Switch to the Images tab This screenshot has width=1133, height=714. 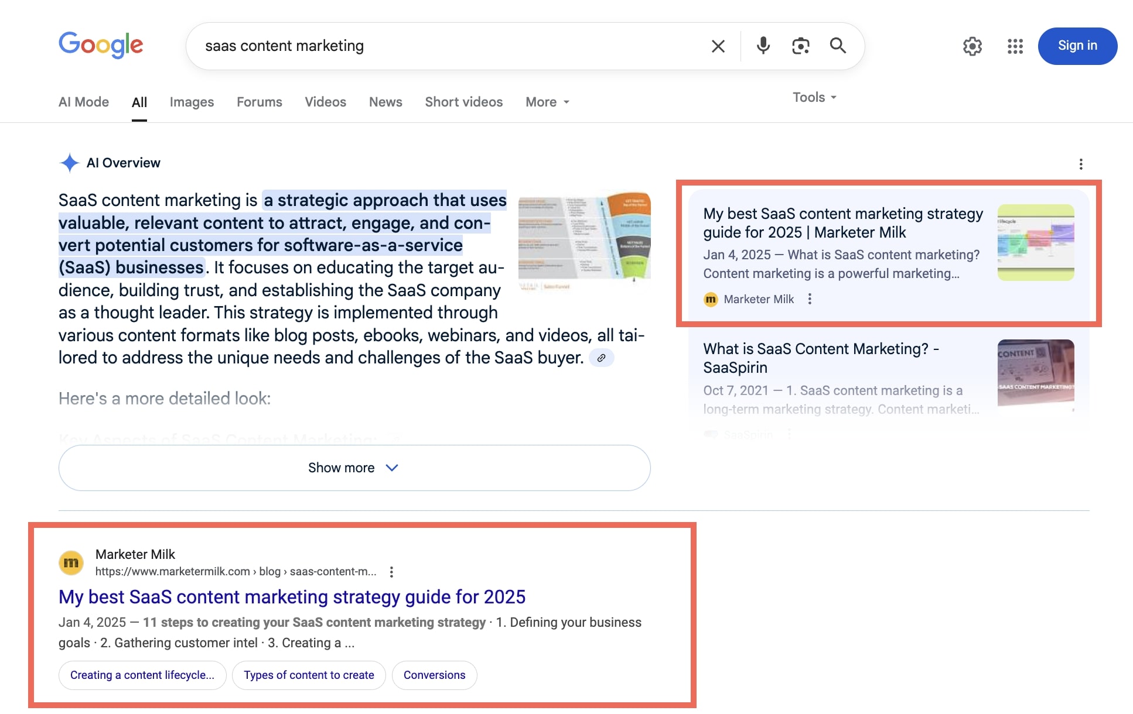point(192,102)
